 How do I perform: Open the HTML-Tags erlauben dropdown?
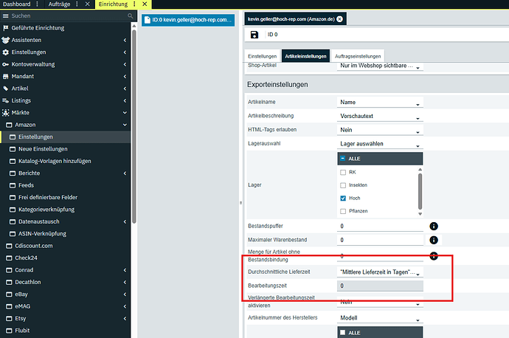pos(380,130)
